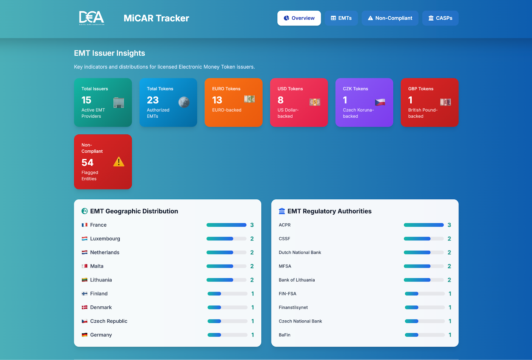Click the globe coin icon on Total Tokens
This screenshot has width=532, height=360.
pyautogui.click(x=184, y=102)
